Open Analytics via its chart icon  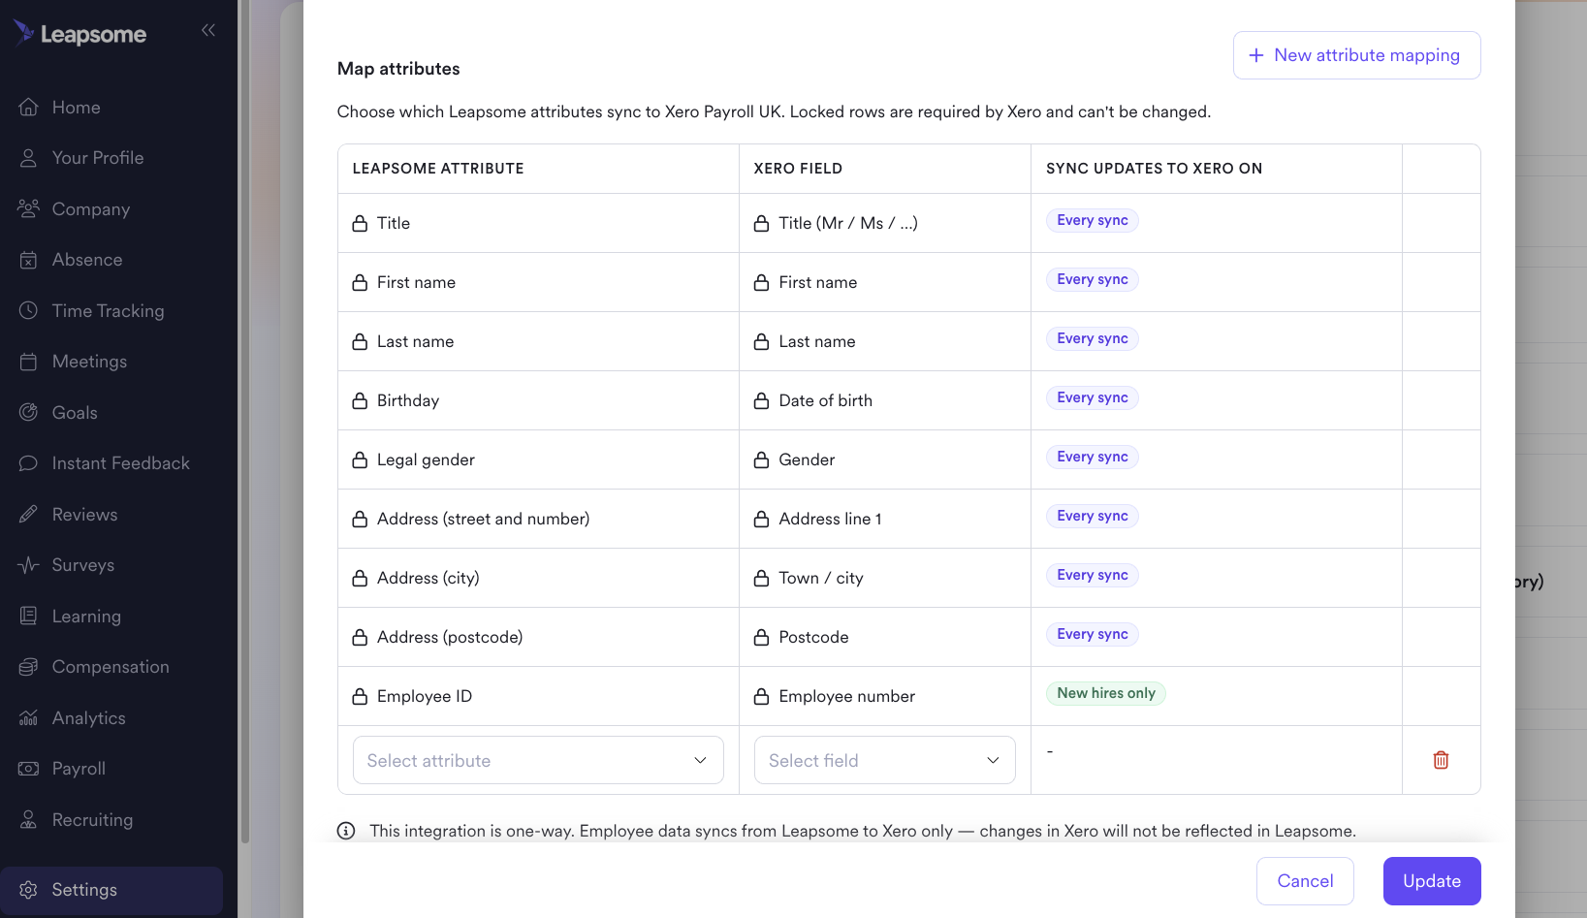coord(28,717)
